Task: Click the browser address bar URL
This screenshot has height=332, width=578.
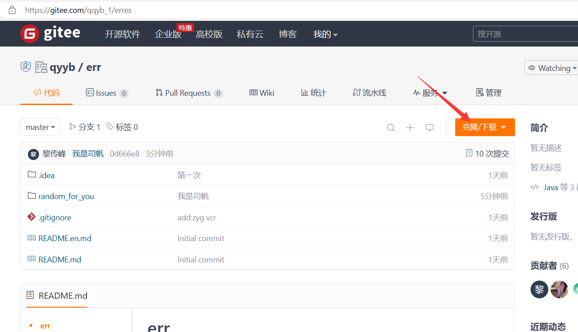Action: [x=78, y=10]
